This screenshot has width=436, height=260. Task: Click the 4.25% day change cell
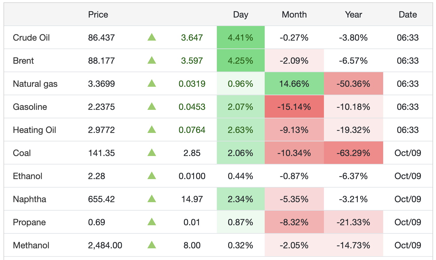pyautogui.click(x=241, y=60)
